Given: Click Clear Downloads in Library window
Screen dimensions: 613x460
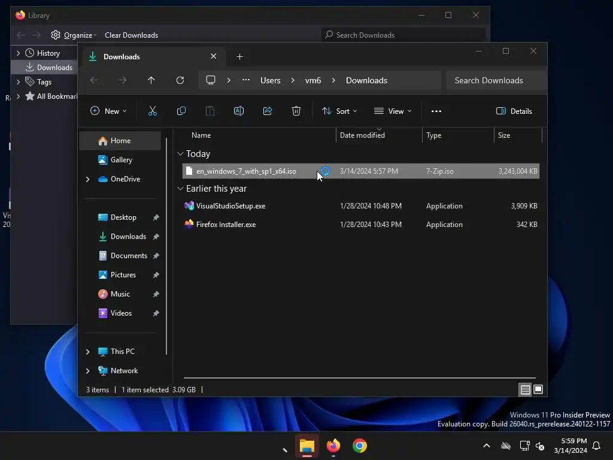Looking at the screenshot, I should 131,35.
